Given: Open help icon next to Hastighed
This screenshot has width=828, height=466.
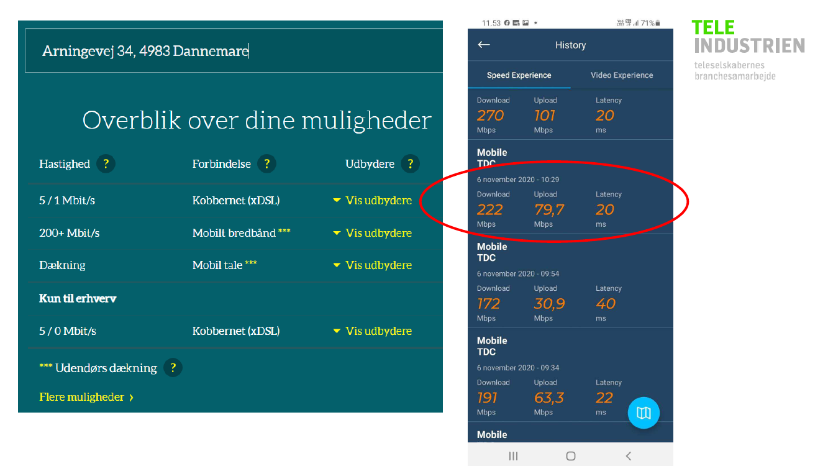Looking at the screenshot, I should (x=106, y=164).
